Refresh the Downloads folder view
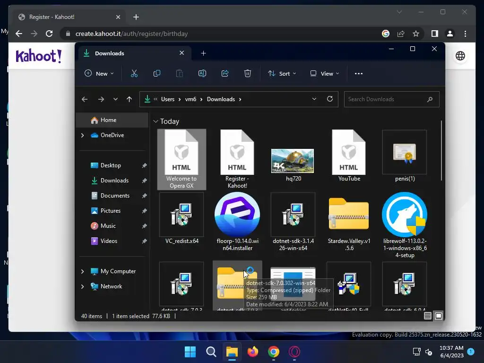Viewport: 484px width, 363px height. click(329, 99)
